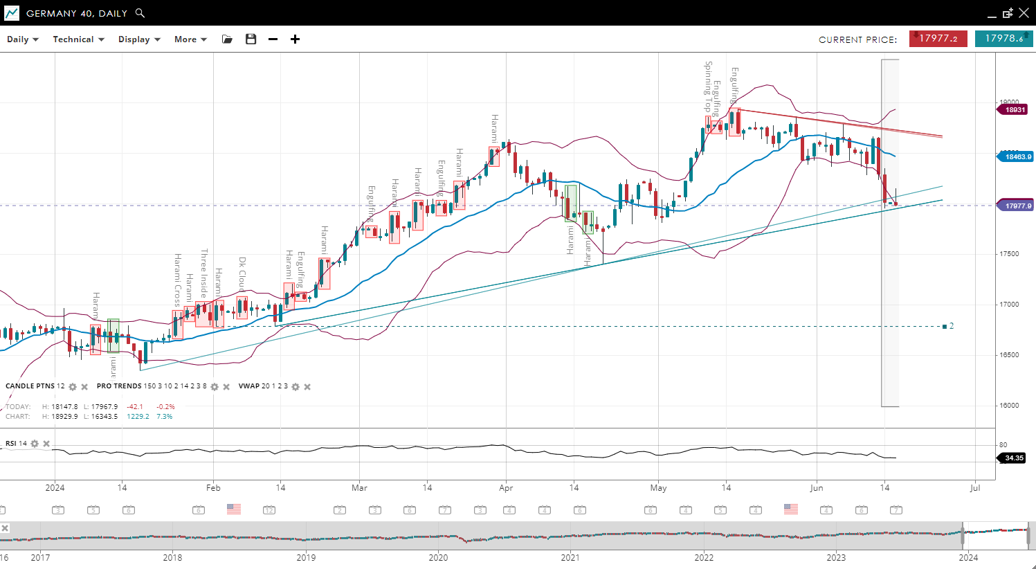Image resolution: width=1036 pixels, height=569 pixels.
Task: Remove the RSI 14 indicator panel
Action: coord(46,444)
